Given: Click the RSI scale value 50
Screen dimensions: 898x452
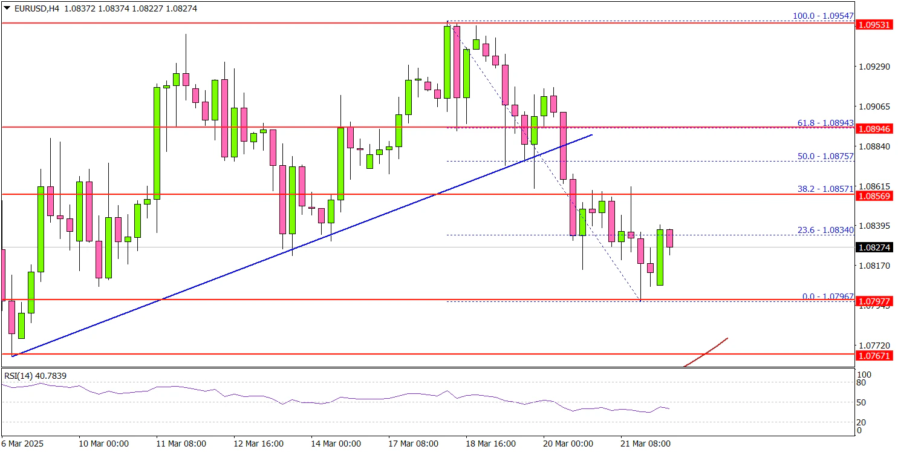Looking at the screenshot, I should pyautogui.click(x=862, y=402).
